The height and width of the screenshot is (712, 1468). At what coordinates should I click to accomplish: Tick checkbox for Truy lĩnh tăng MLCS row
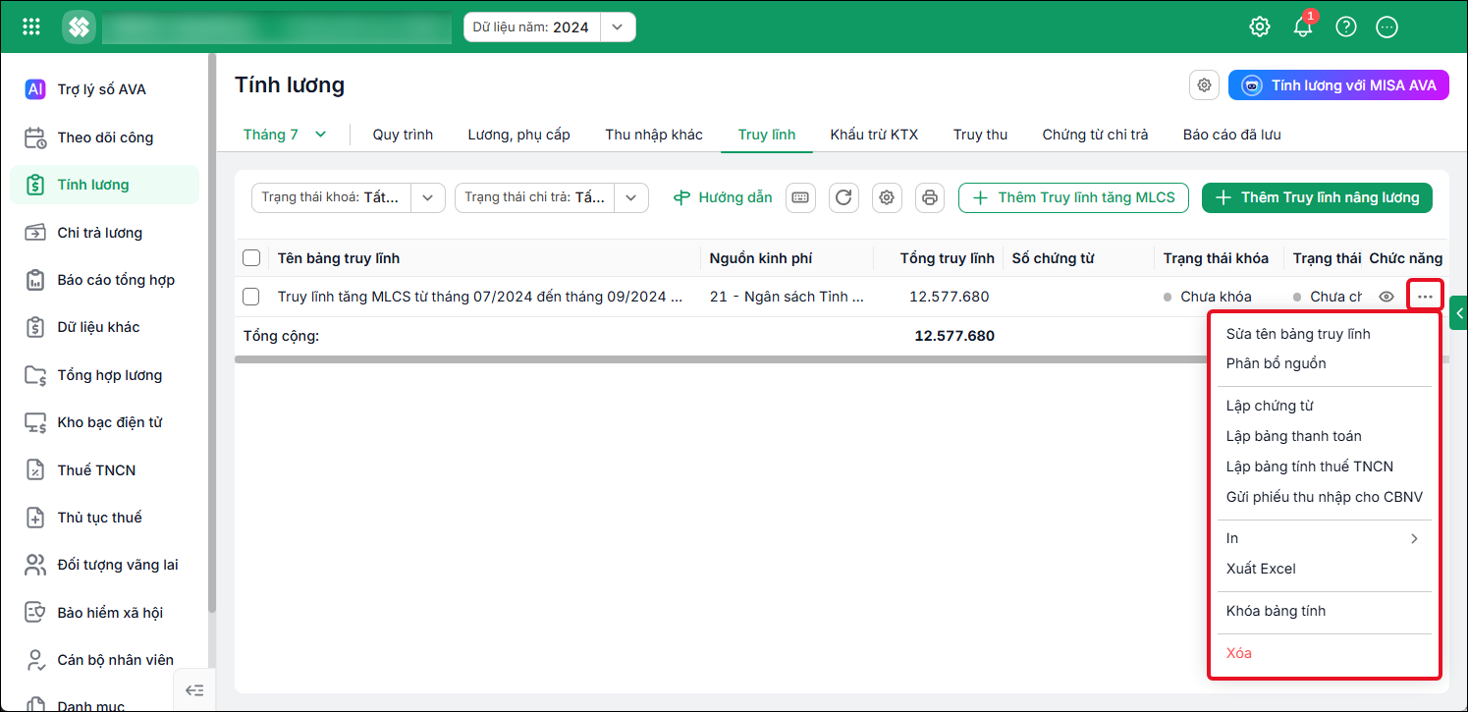[x=251, y=297]
